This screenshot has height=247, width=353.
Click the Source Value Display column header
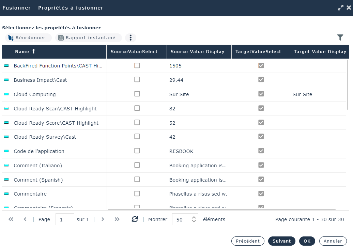point(197,52)
